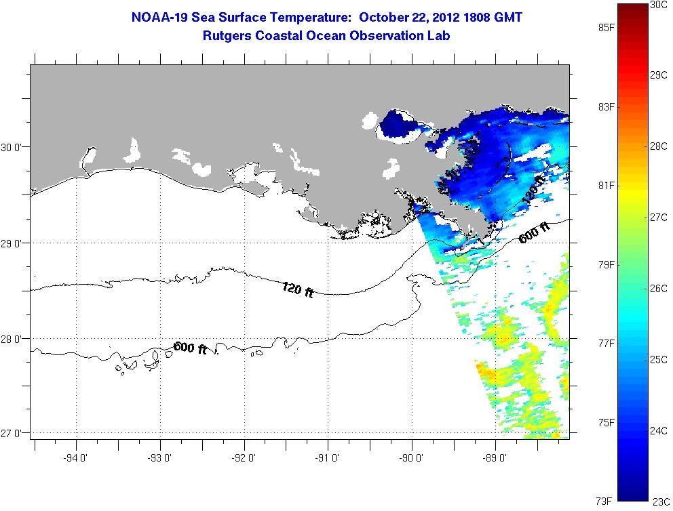The width and height of the screenshot is (673, 511).
Task: Click the '79F' color scale label
Action: pyautogui.click(x=606, y=264)
